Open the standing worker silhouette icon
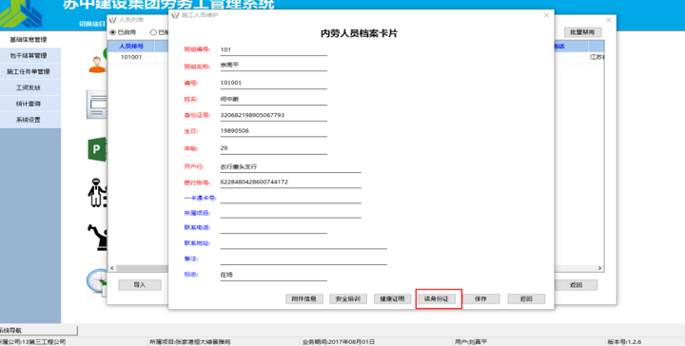 pyautogui.click(x=96, y=192)
